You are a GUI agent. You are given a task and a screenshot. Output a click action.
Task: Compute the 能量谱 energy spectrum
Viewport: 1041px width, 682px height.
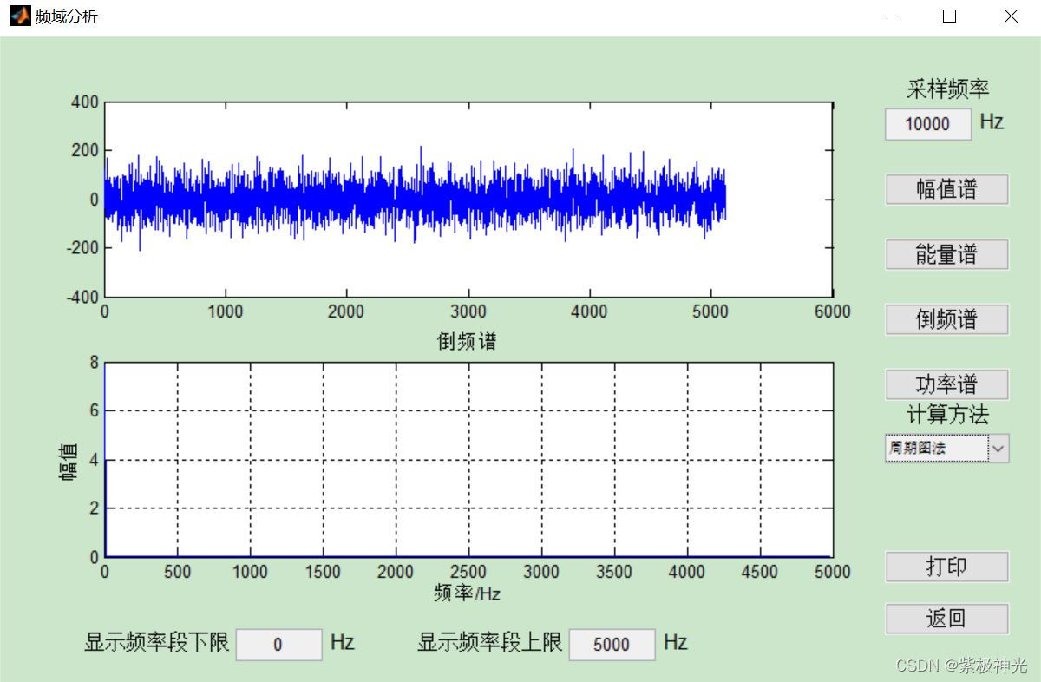click(x=946, y=254)
